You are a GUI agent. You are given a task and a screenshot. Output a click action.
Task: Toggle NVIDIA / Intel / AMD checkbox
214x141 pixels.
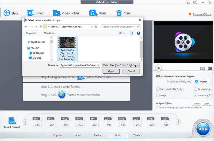point(169,82)
